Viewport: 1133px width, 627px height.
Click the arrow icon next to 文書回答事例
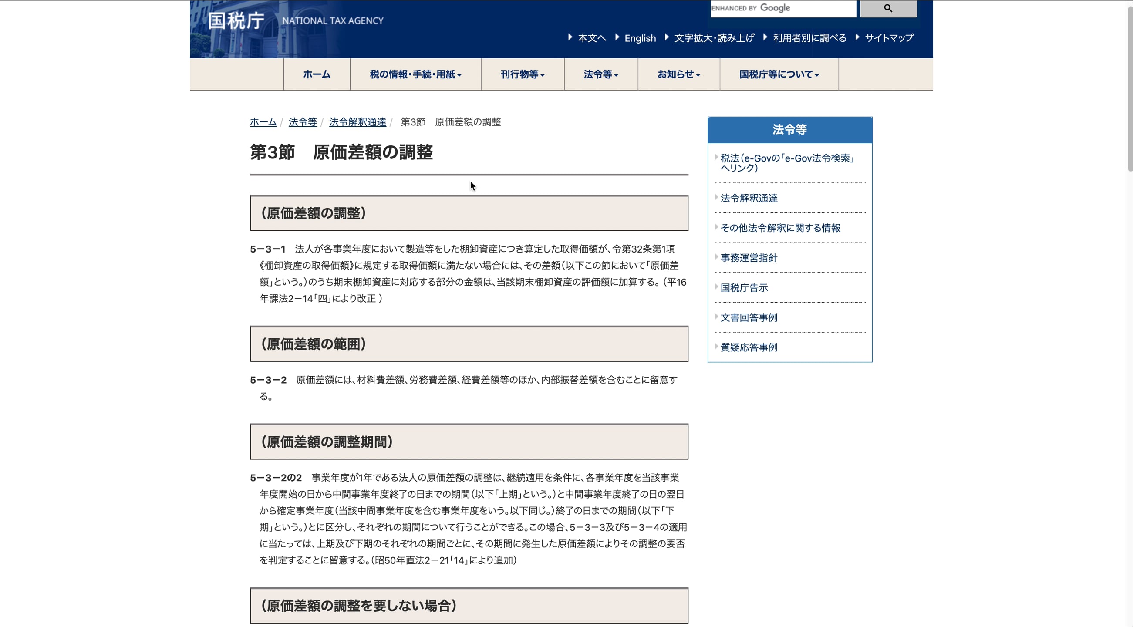(x=716, y=317)
